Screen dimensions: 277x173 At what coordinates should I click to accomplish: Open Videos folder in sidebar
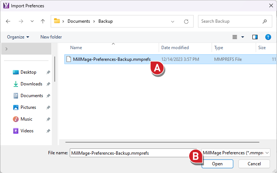tap(27, 131)
